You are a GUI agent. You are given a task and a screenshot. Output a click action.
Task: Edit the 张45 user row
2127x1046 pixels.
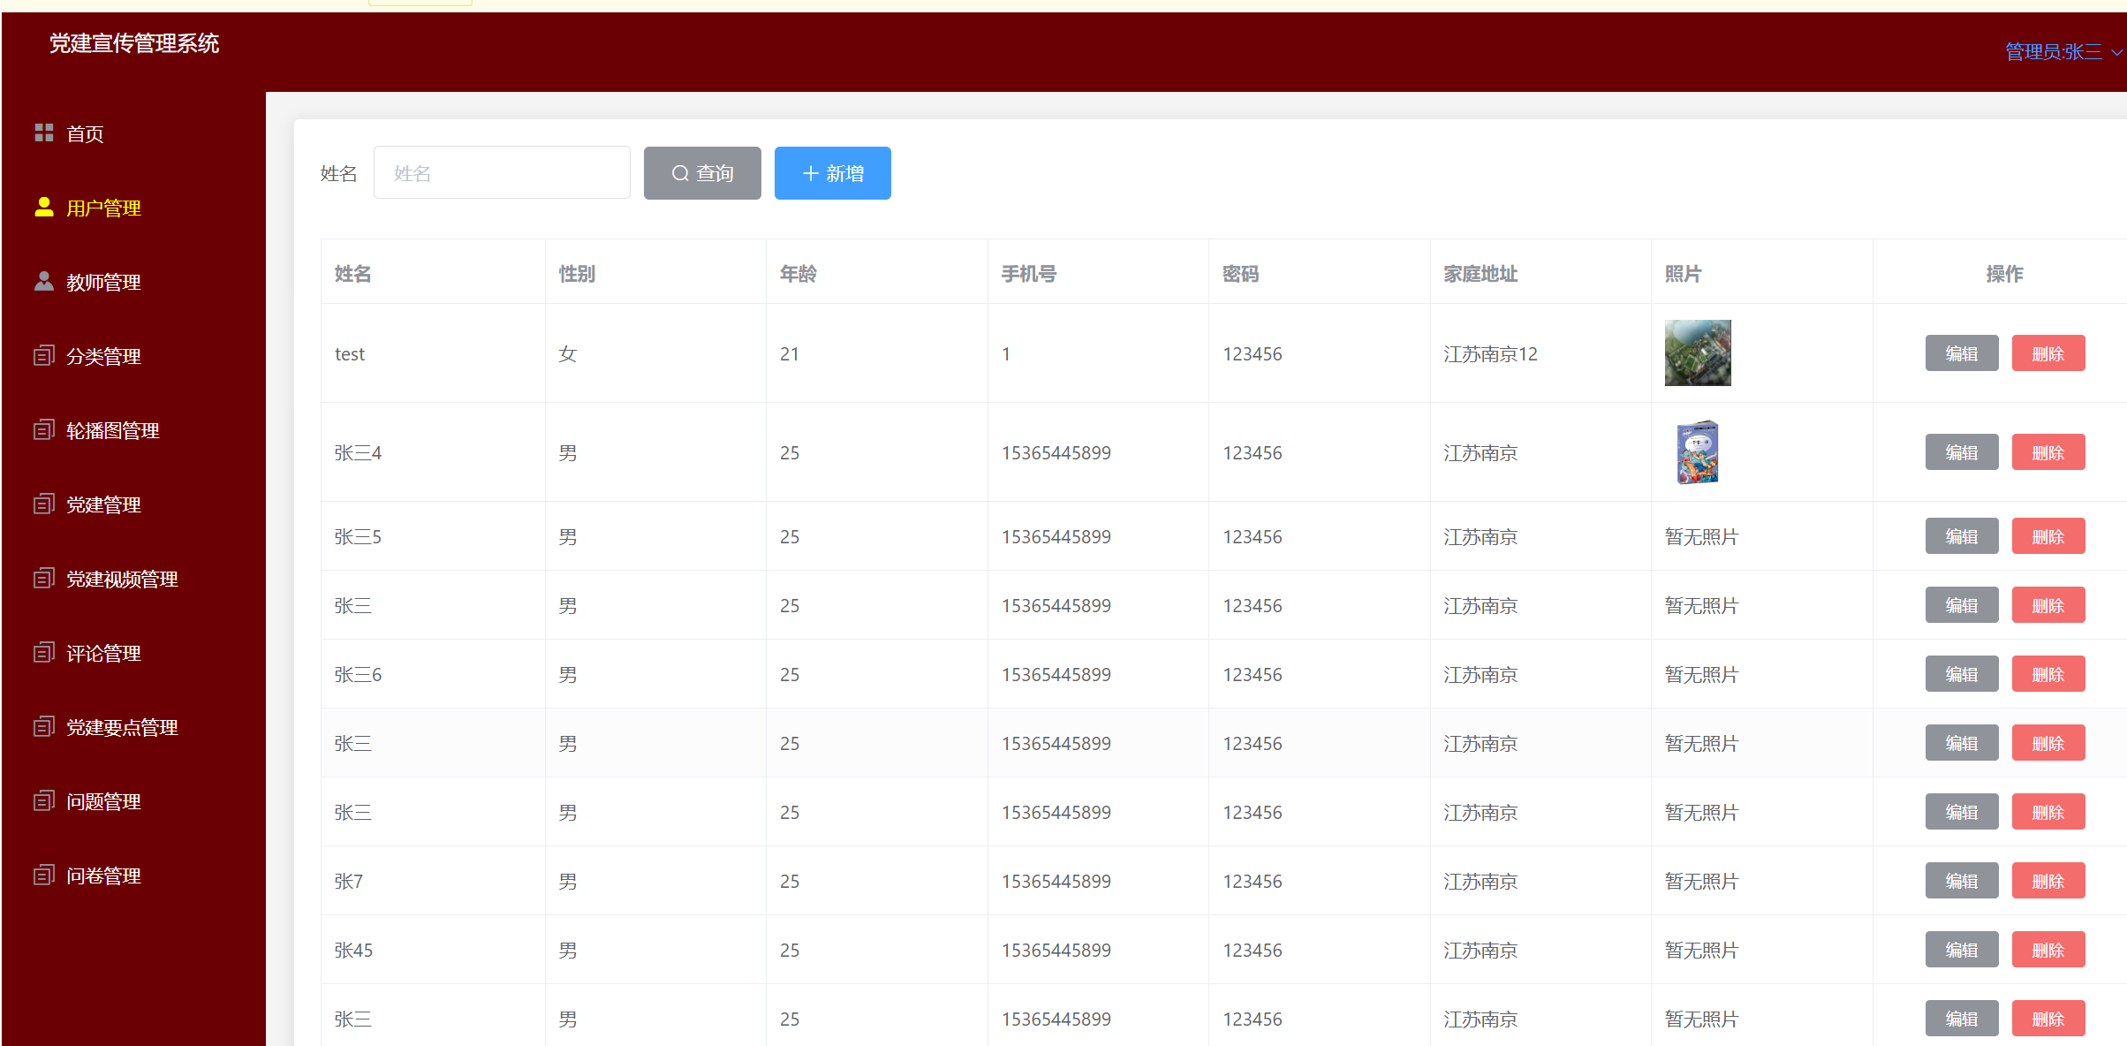coord(1961,950)
